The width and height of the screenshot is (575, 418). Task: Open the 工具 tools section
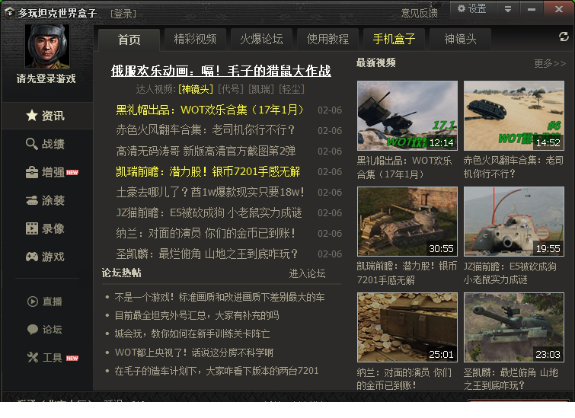click(52, 358)
